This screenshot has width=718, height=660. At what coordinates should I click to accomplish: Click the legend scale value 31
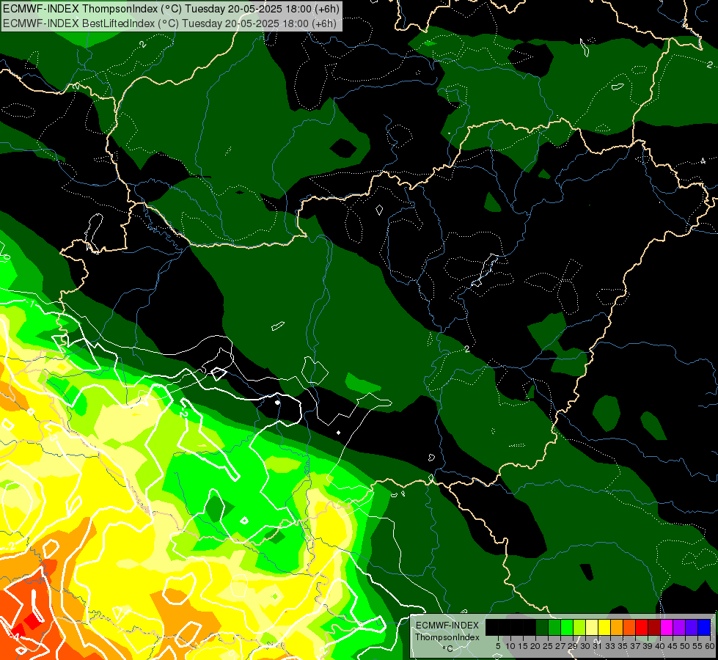click(x=598, y=646)
